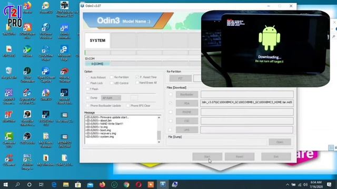
Task: Open Opera from the taskbar
Action: [138, 184]
